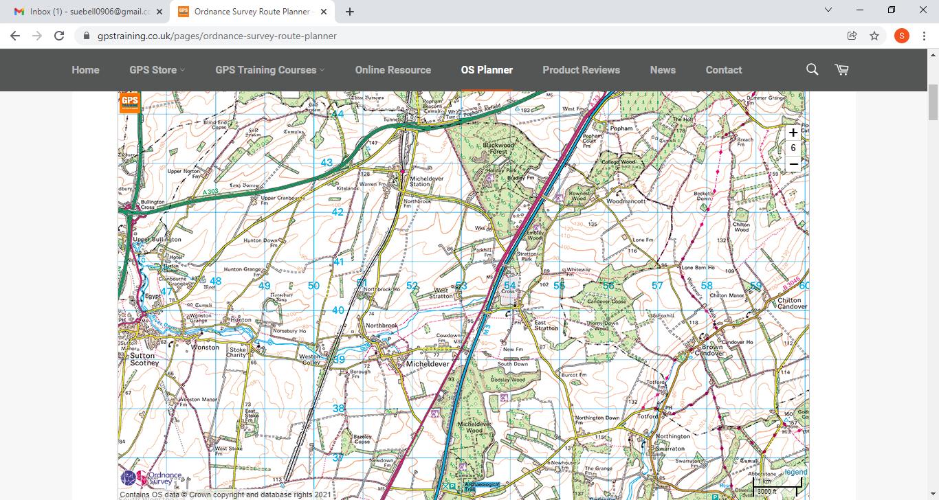Click the Popham village label on map
The width and height of the screenshot is (939, 500).
tap(621, 128)
